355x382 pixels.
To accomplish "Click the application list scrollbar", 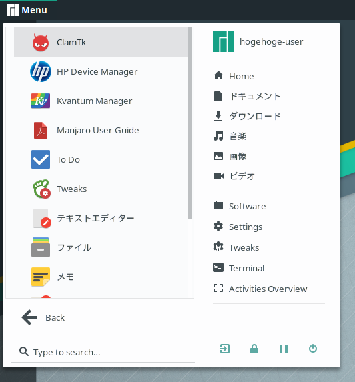I will (x=190, y=123).
